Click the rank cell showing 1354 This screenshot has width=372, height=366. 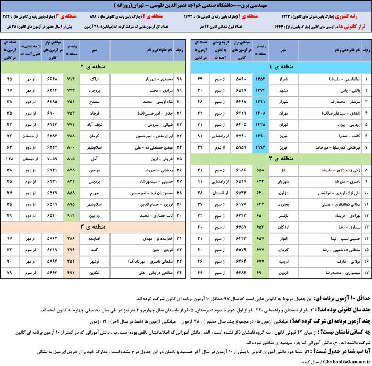pos(260,79)
